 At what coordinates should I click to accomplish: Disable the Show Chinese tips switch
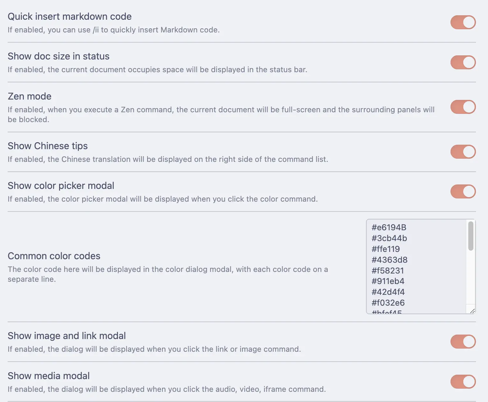[463, 152]
